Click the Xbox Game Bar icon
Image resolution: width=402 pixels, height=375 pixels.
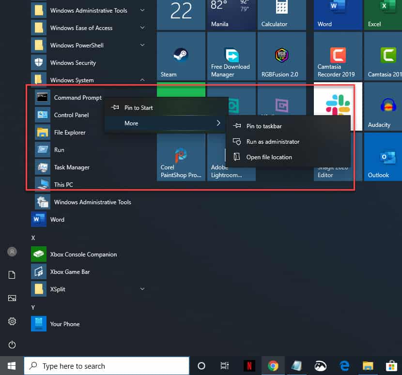(x=39, y=271)
